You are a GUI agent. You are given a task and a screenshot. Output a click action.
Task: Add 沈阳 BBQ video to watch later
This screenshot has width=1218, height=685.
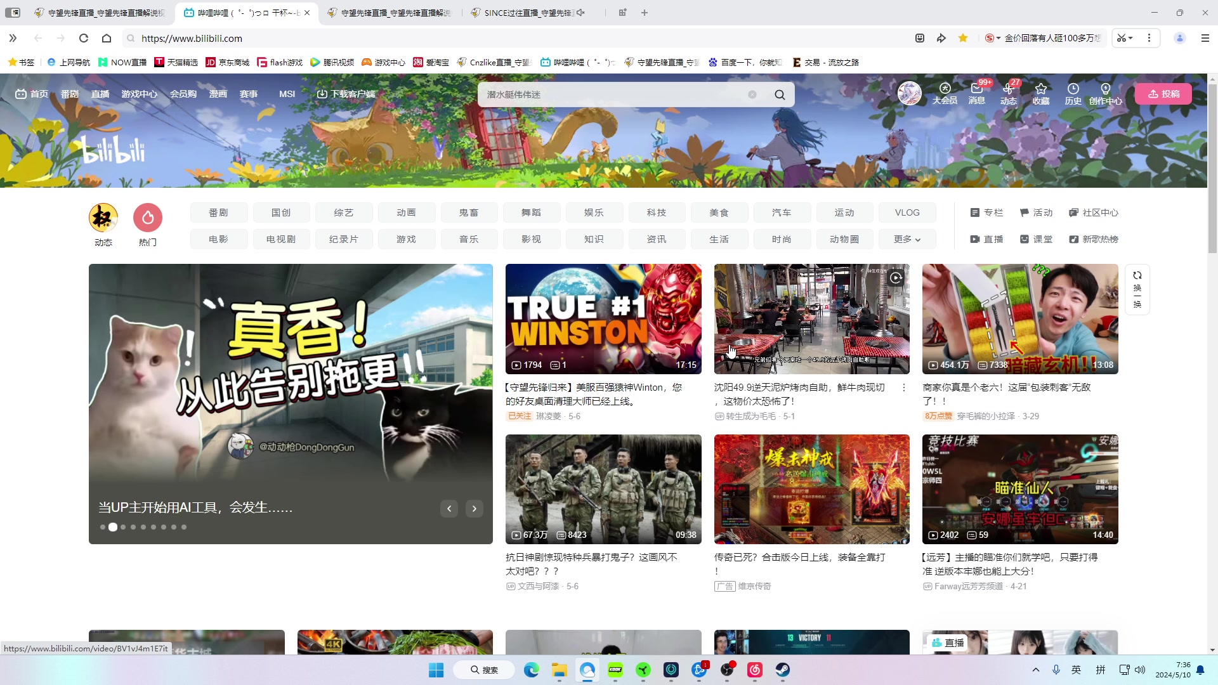click(896, 277)
